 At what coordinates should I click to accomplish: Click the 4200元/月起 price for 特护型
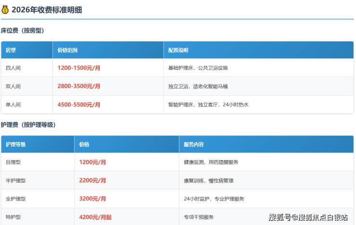coord(95,217)
